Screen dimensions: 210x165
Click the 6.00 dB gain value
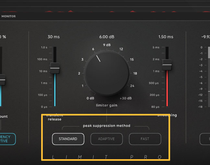click(107, 37)
